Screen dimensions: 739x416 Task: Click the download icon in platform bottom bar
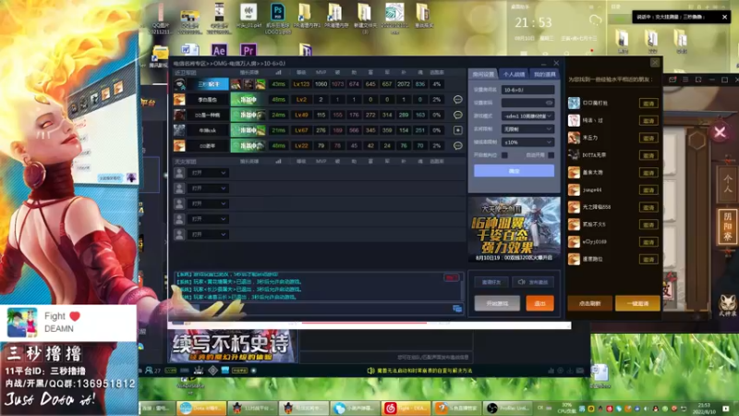[x=570, y=371]
